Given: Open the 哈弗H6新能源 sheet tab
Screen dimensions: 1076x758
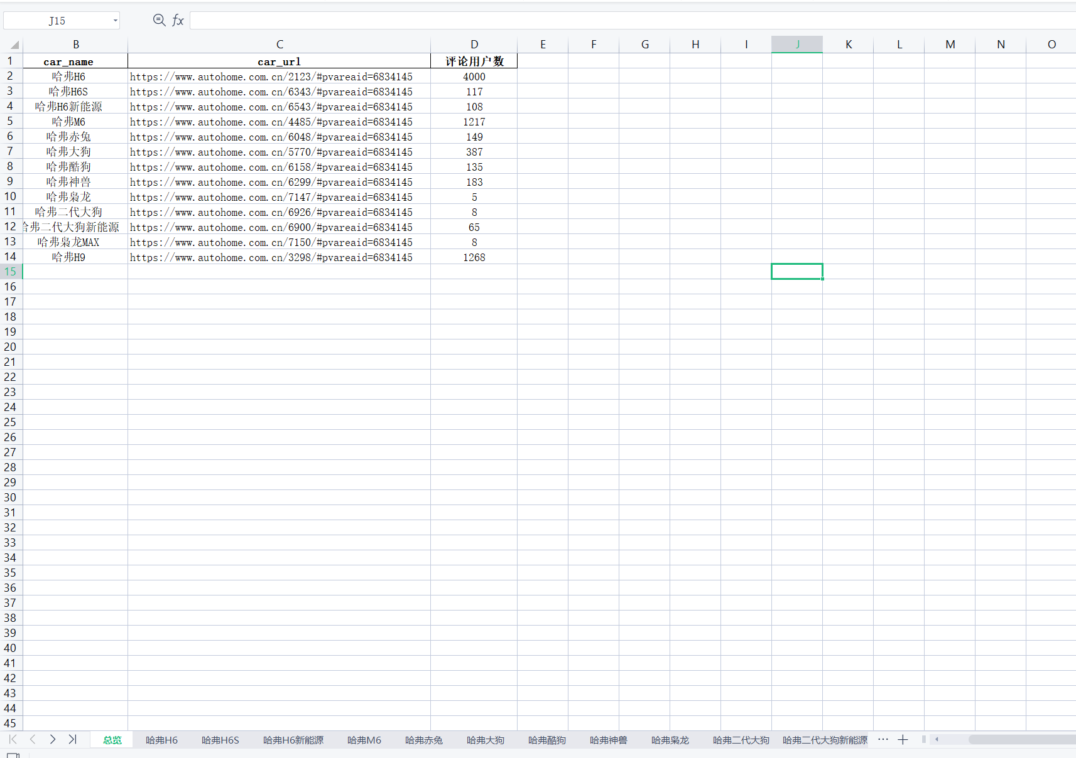Looking at the screenshot, I should click(x=293, y=740).
